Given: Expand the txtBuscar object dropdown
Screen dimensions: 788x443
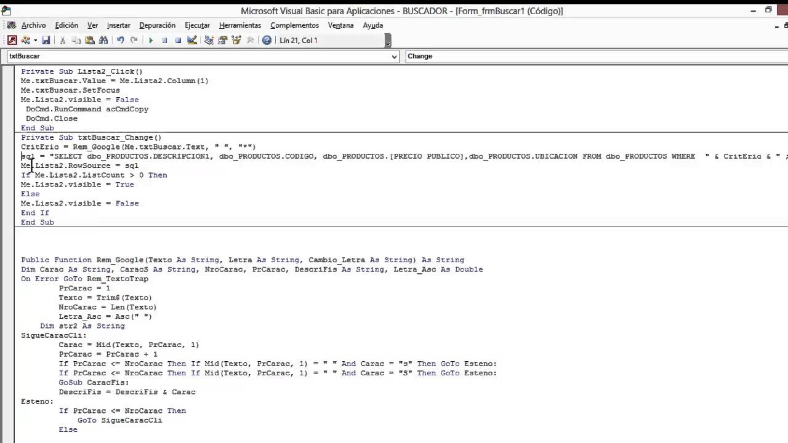Looking at the screenshot, I should pyautogui.click(x=394, y=56).
